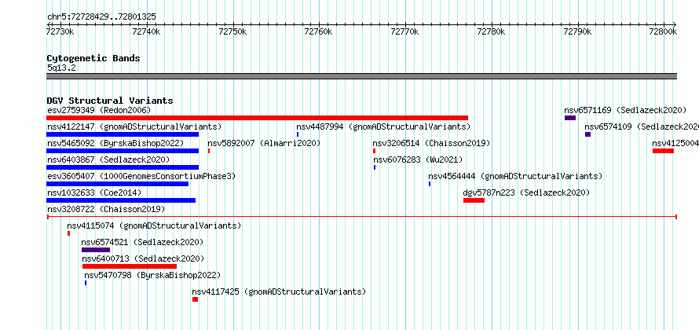The width and height of the screenshot is (699, 330).
Task: Click the 72790k ruler position label
Action: click(577, 31)
